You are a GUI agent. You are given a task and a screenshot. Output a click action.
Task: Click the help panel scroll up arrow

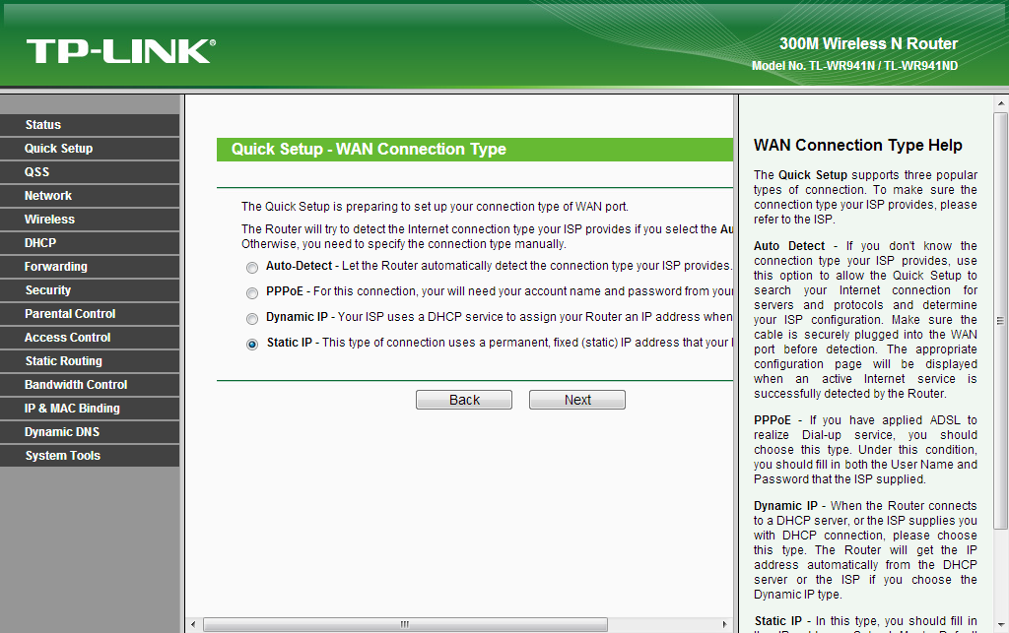(x=1001, y=102)
